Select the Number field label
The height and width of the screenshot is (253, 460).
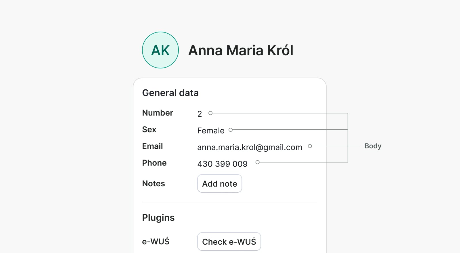(158, 113)
